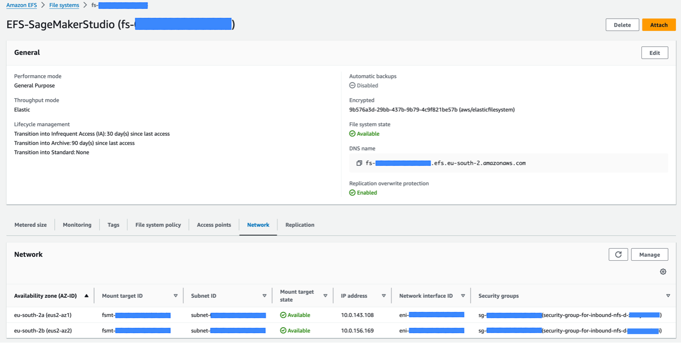Viewport: 681px width, 345px height.
Task: Click mount target ID in eu-south-2a row
Action: [136, 315]
